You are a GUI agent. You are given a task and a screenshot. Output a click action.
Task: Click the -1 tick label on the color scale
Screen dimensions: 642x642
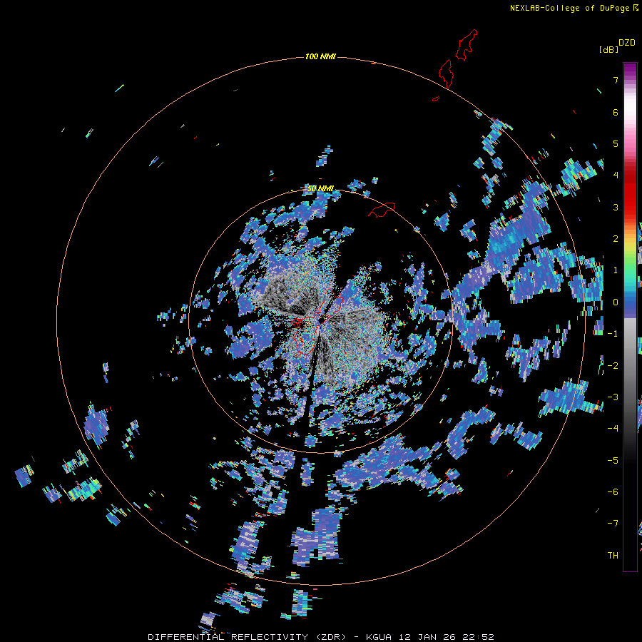pyautogui.click(x=613, y=334)
